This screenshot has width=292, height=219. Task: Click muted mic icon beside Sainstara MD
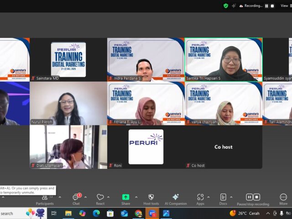click(33, 78)
